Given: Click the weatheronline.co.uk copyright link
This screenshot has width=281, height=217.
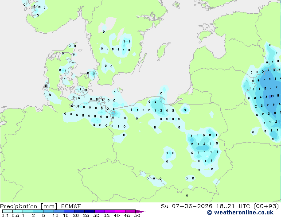Looking at the screenshot, I should [240, 213].
